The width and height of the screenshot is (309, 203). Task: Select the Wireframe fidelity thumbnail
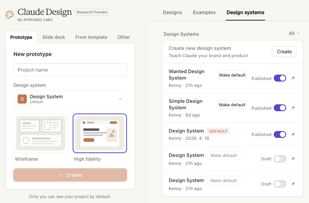41,133
